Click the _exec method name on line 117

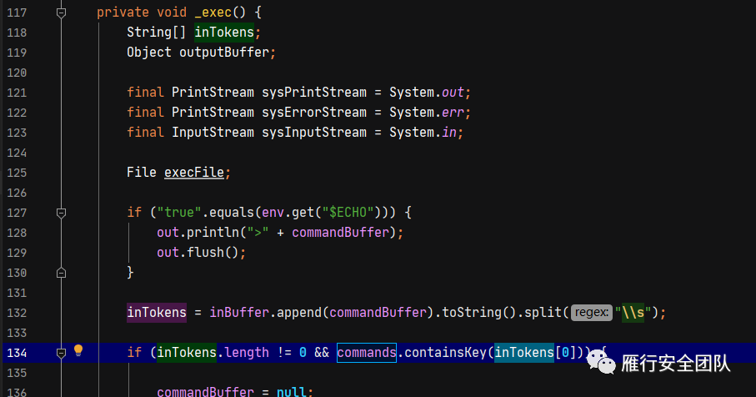[x=213, y=12]
